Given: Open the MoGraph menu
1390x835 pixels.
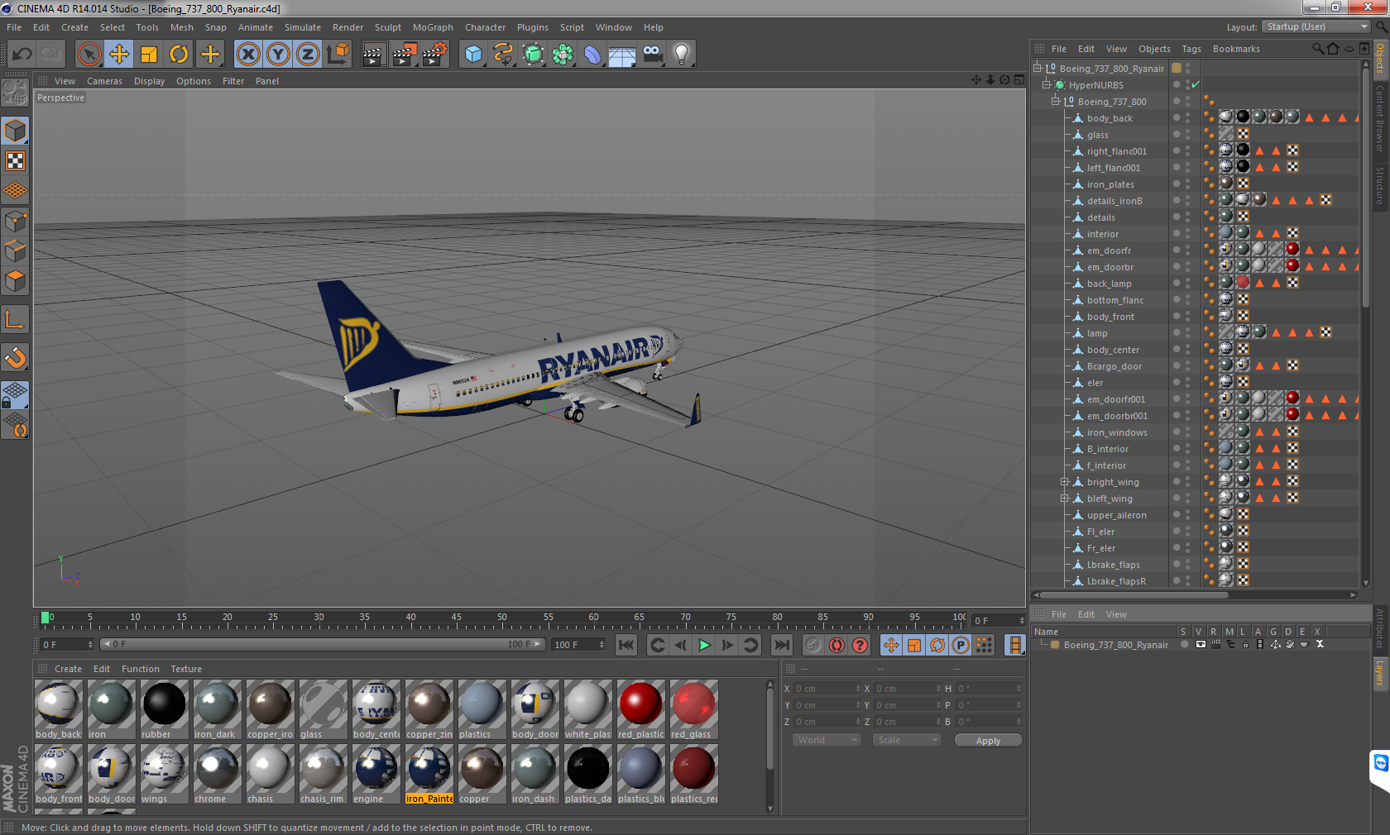Looking at the screenshot, I should pyautogui.click(x=433, y=27).
